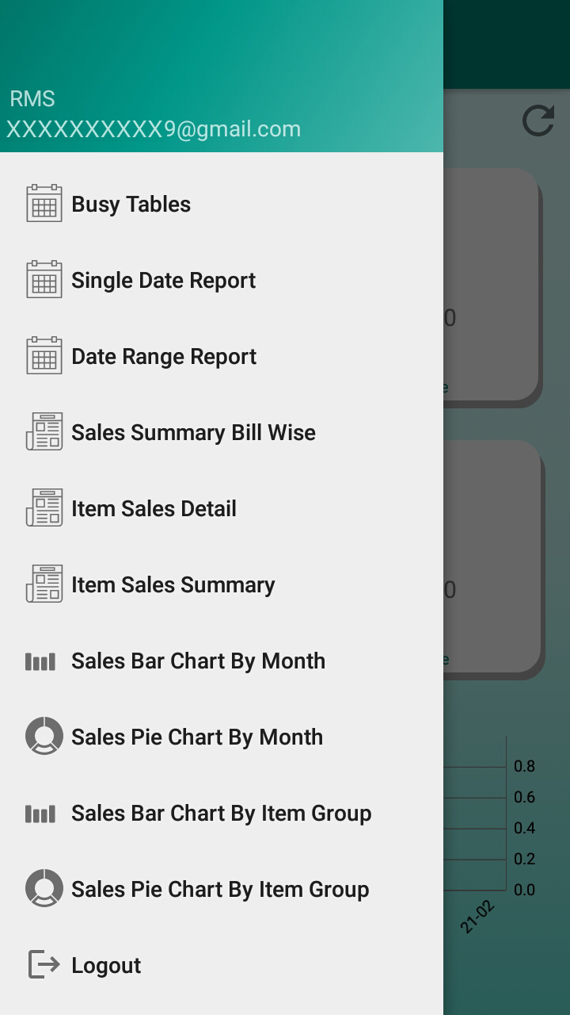Click the logout arrow icon

44,965
